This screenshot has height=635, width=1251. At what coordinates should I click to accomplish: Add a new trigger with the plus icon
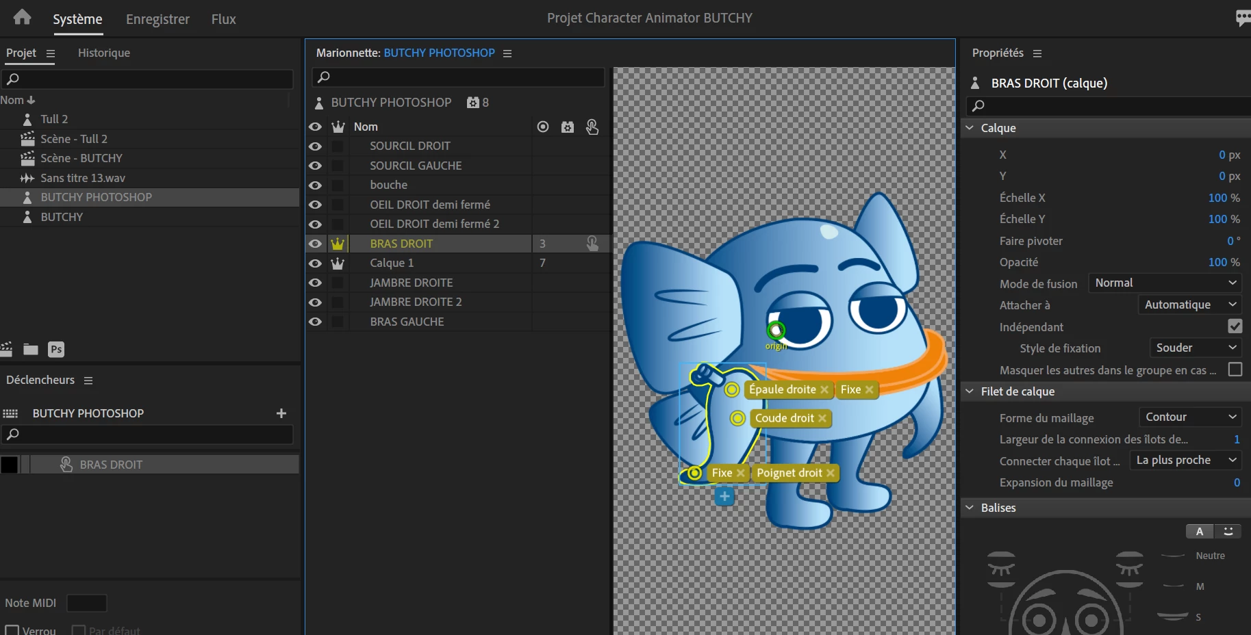click(x=281, y=413)
